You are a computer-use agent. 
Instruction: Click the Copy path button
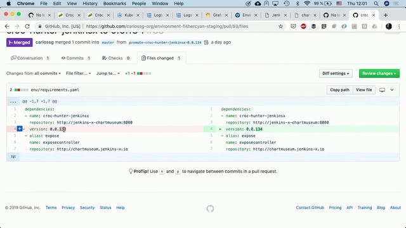pyautogui.click(x=339, y=90)
